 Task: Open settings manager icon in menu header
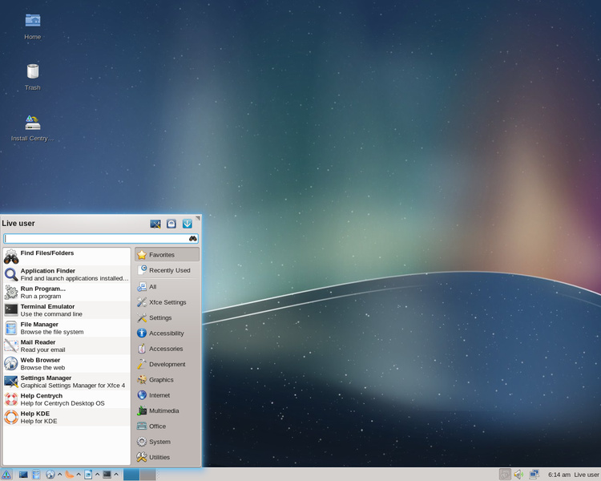tap(155, 224)
